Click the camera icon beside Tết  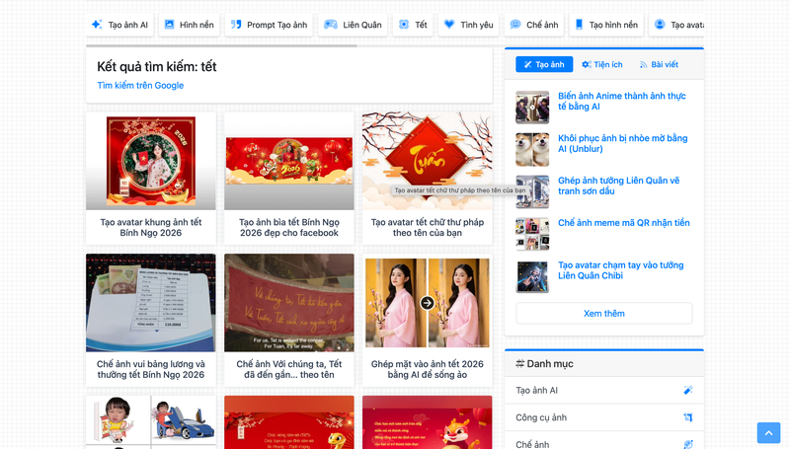tap(404, 24)
